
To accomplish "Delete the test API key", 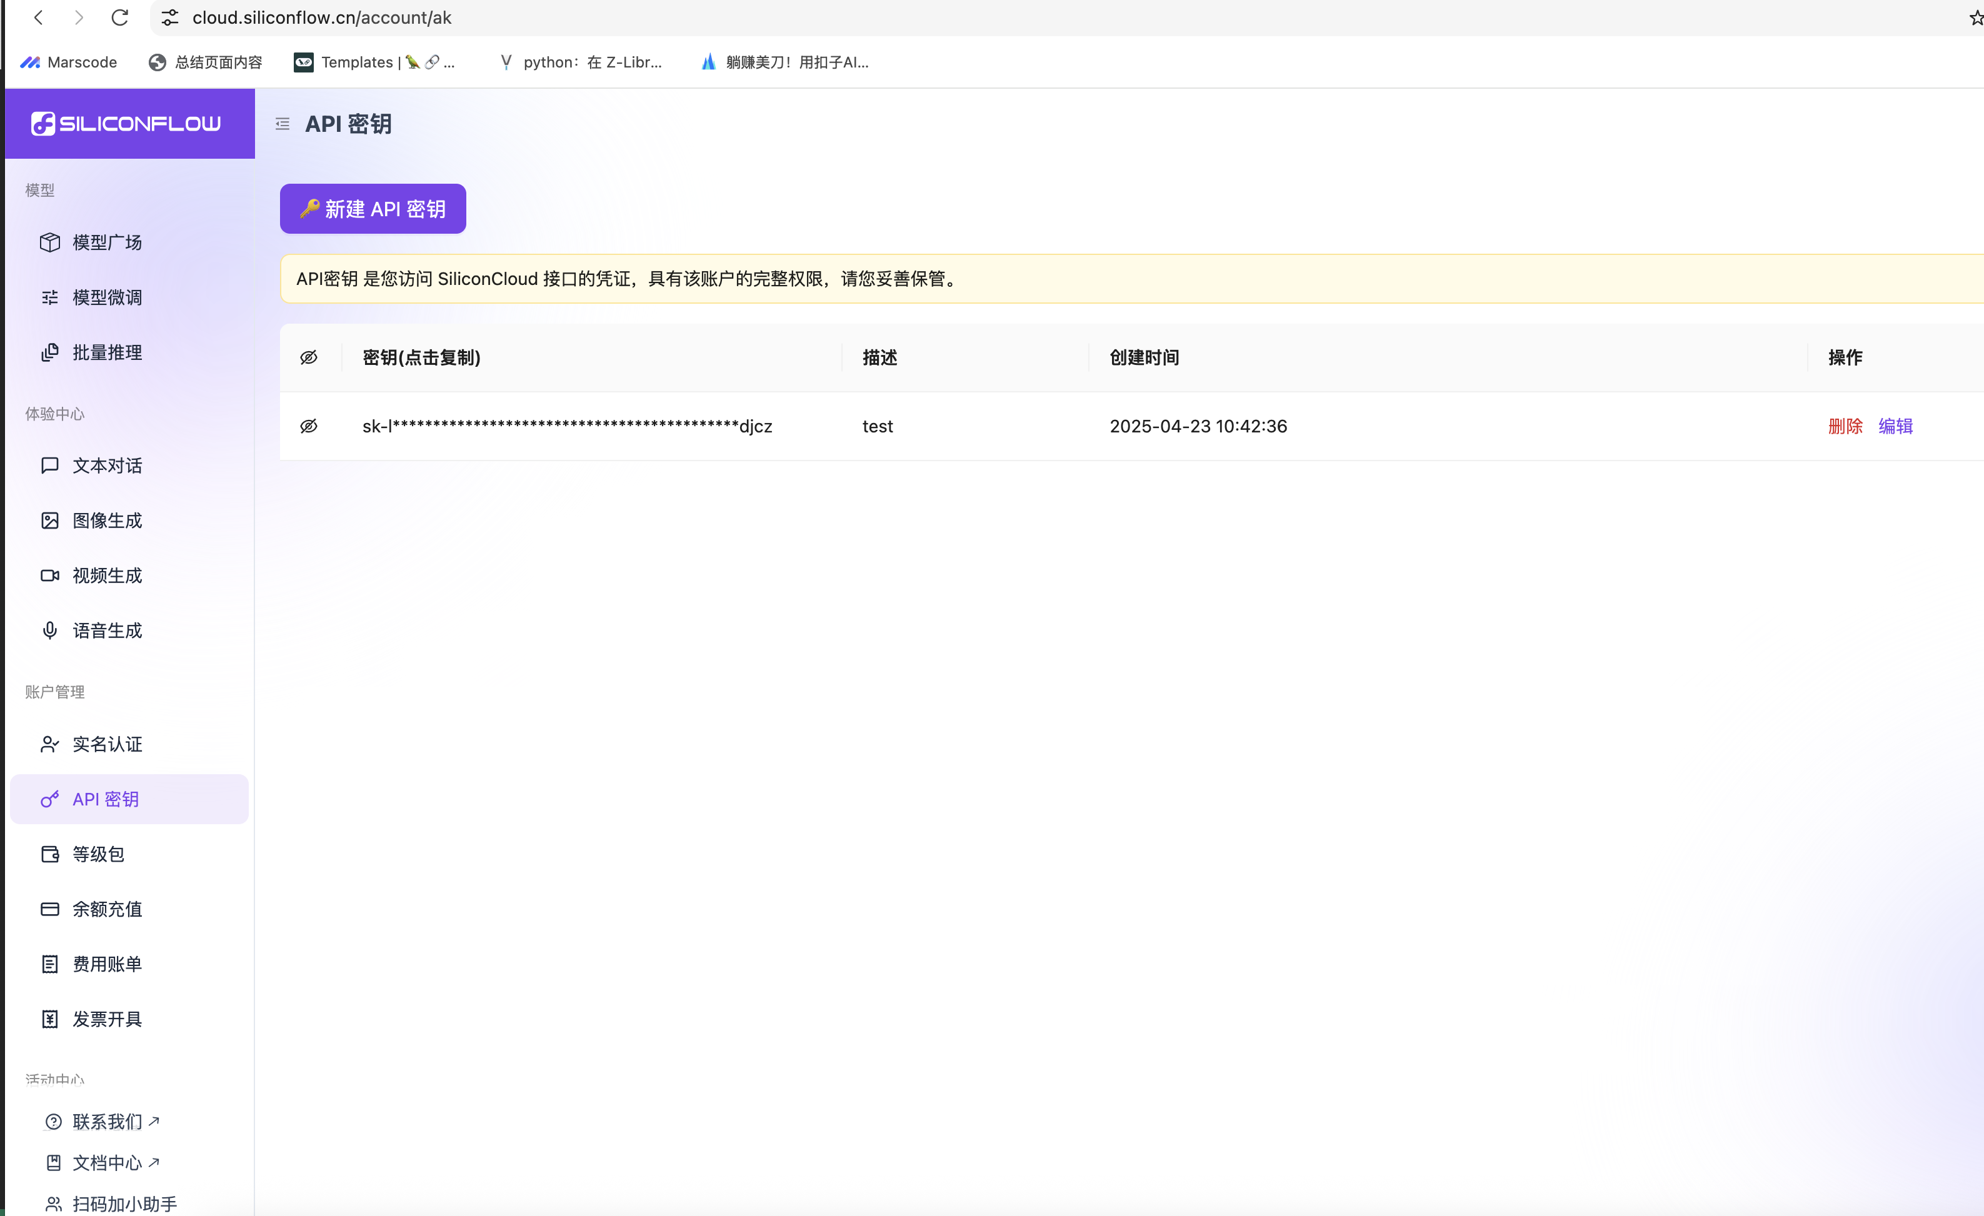I will (1845, 426).
